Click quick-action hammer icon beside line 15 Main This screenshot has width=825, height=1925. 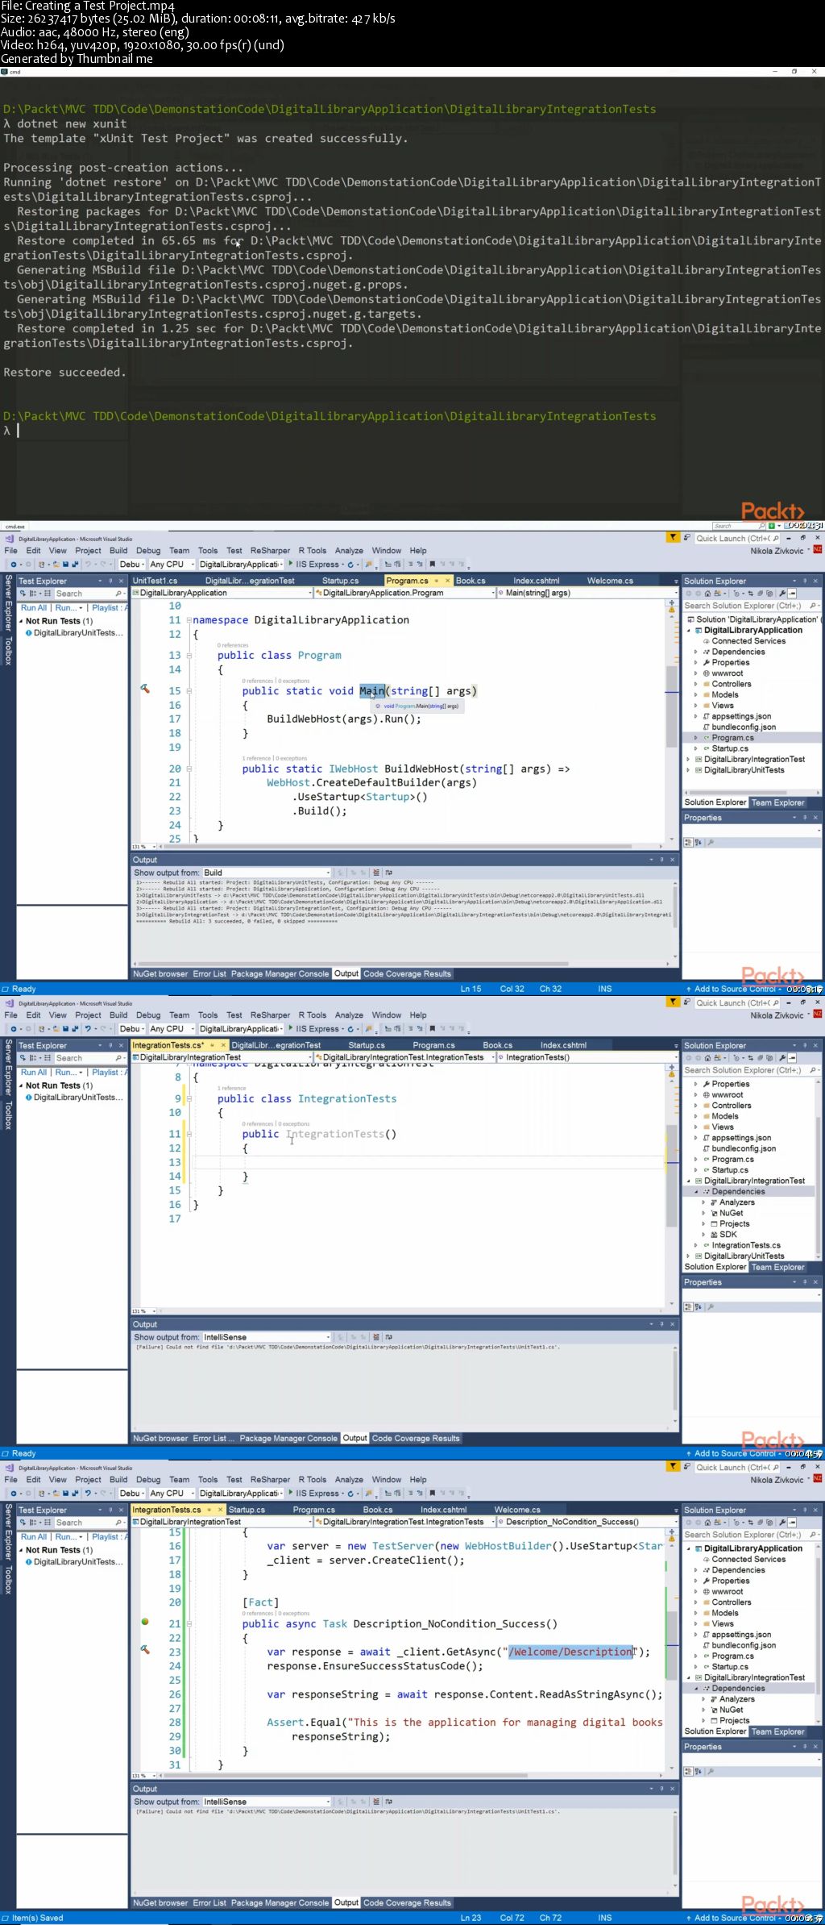[145, 689]
